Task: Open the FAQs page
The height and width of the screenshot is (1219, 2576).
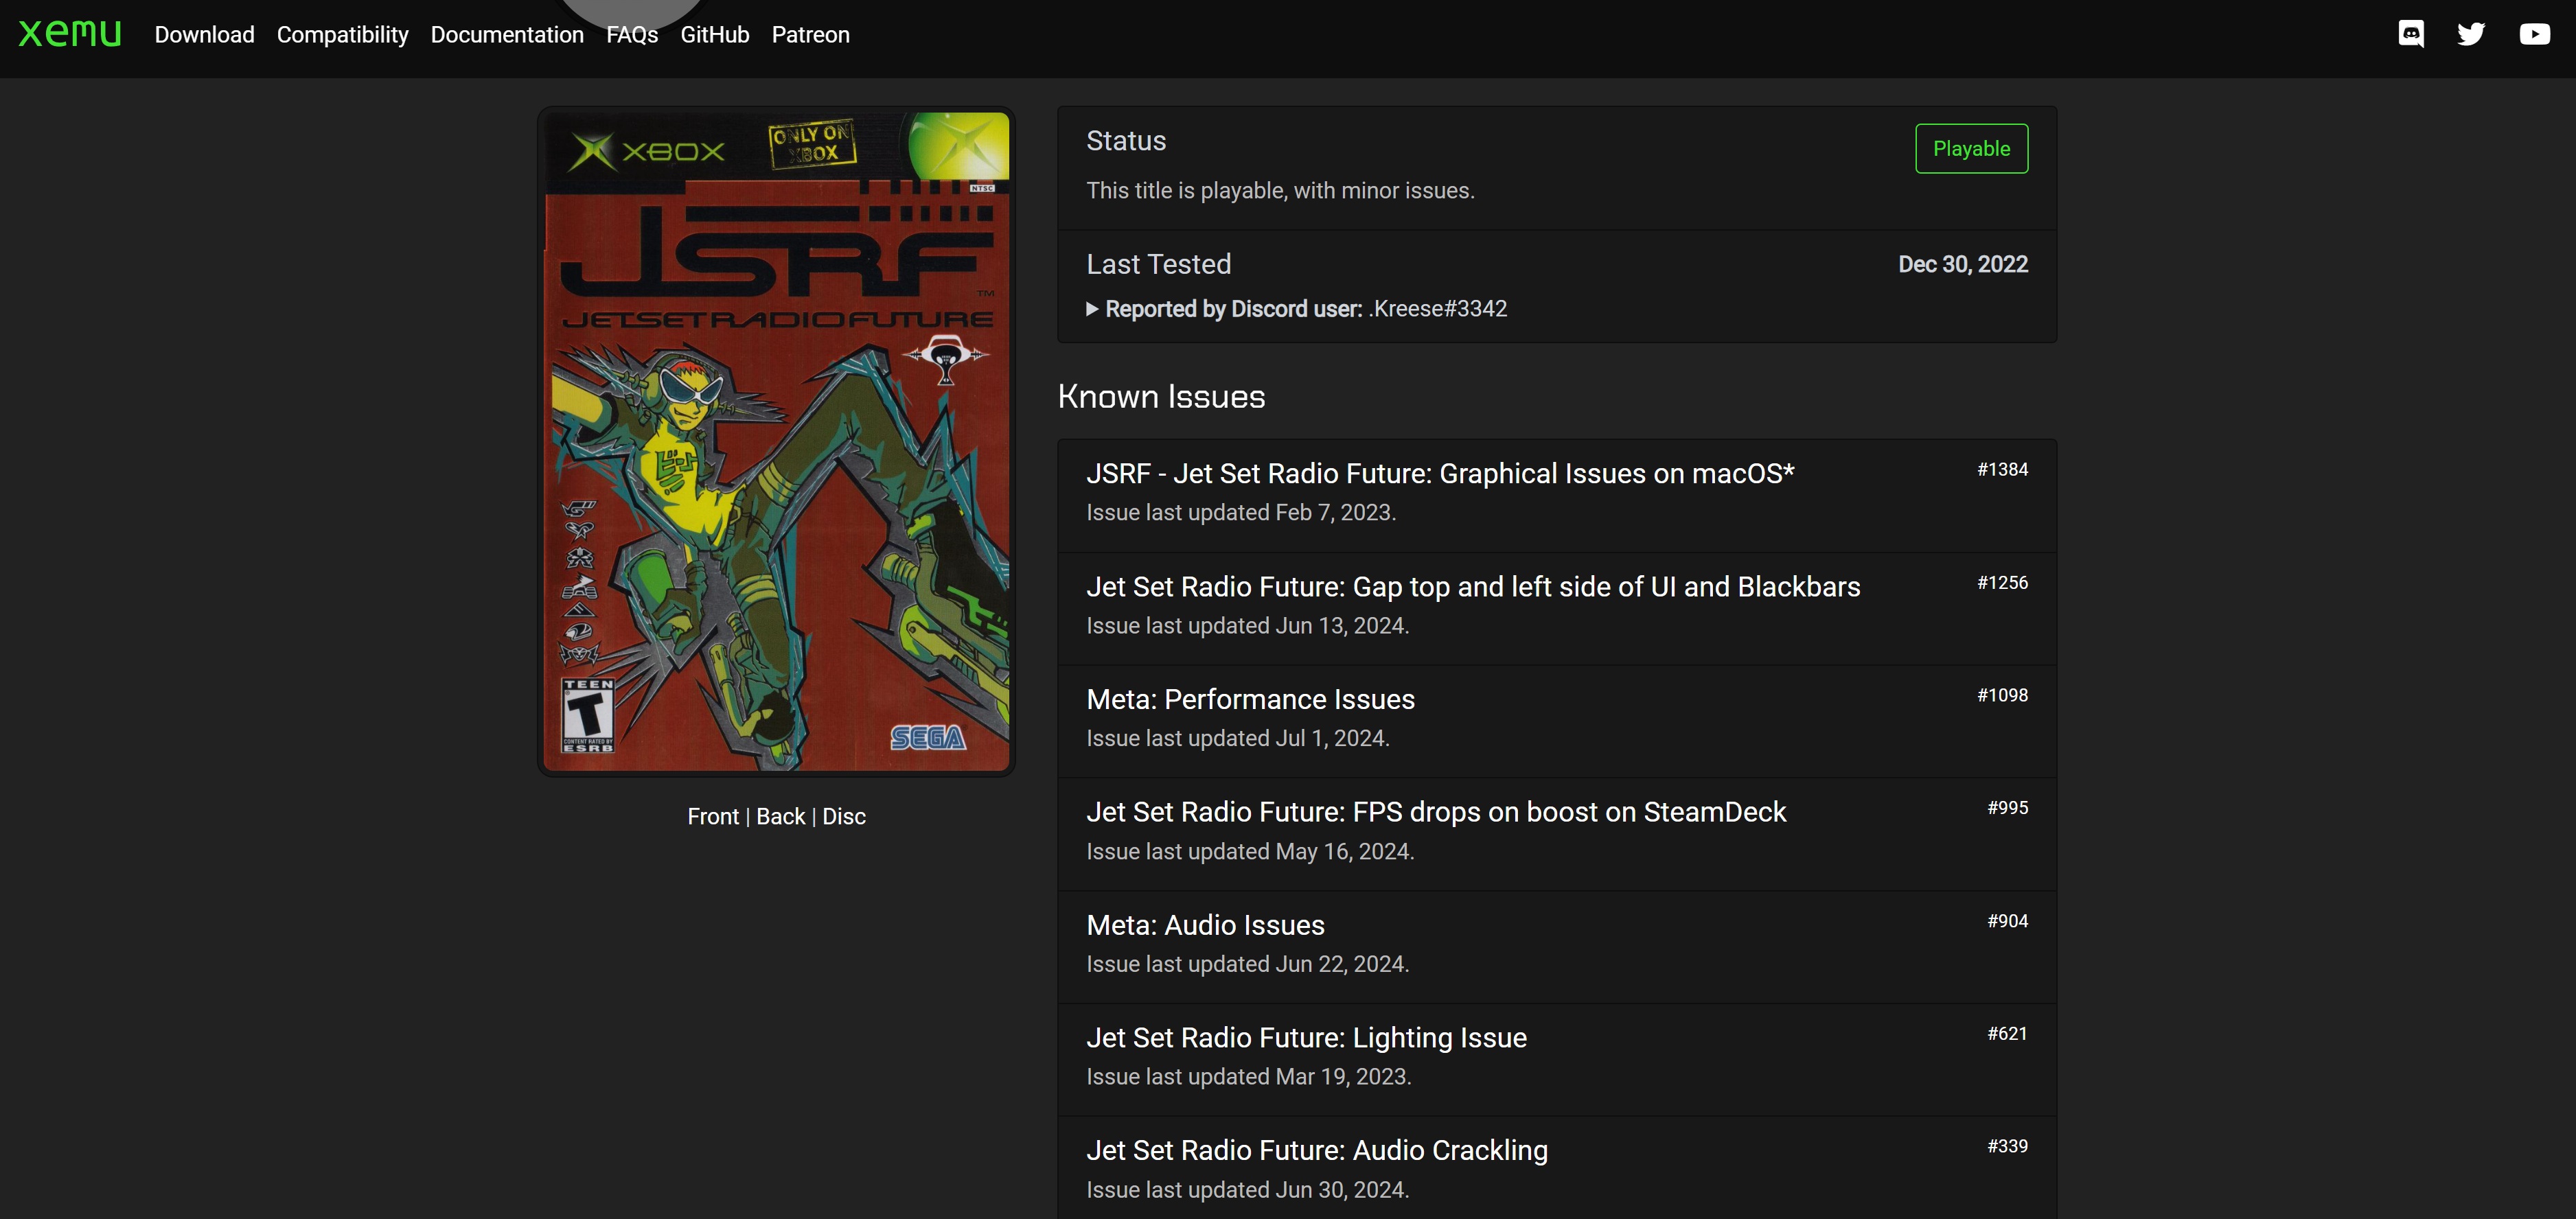Action: 632,35
